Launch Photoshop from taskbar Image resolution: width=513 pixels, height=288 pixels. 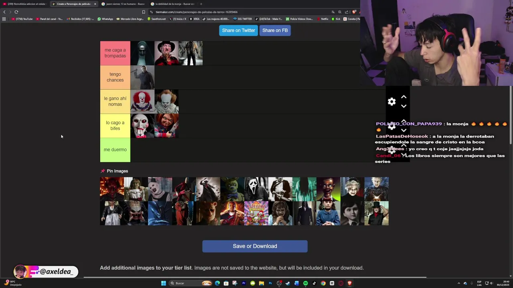(x=270, y=283)
